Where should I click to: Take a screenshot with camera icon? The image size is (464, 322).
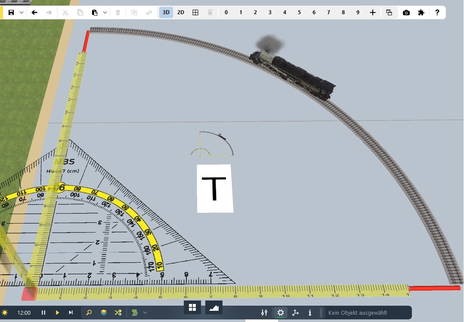tap(406, 12)
